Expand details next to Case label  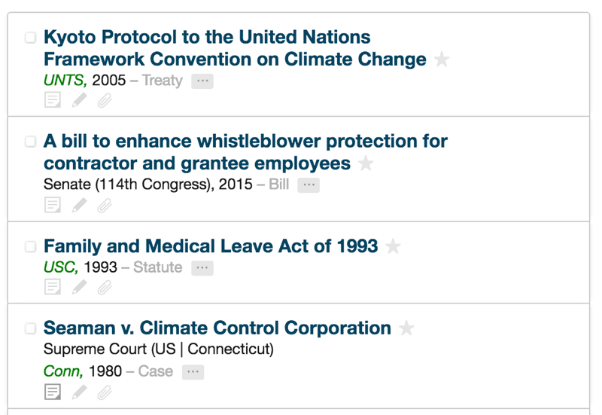click(193, 372)
